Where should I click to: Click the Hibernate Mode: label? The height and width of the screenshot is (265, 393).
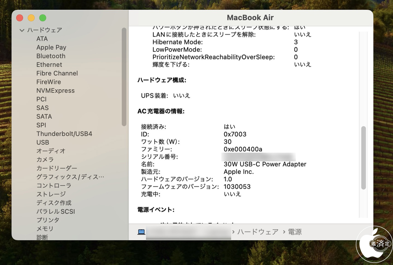pos(178,42)
